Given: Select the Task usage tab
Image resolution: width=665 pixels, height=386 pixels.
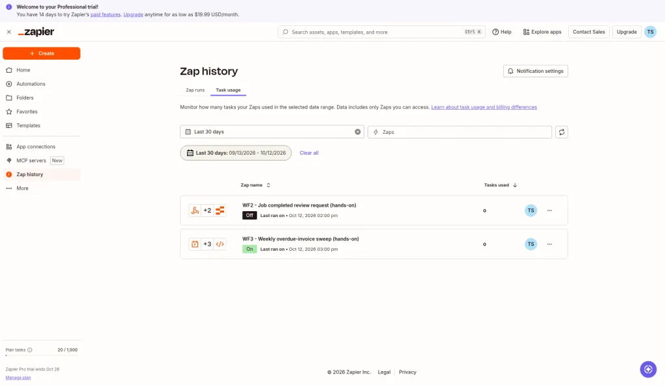Looking at the screenshot, I should 228,90.
